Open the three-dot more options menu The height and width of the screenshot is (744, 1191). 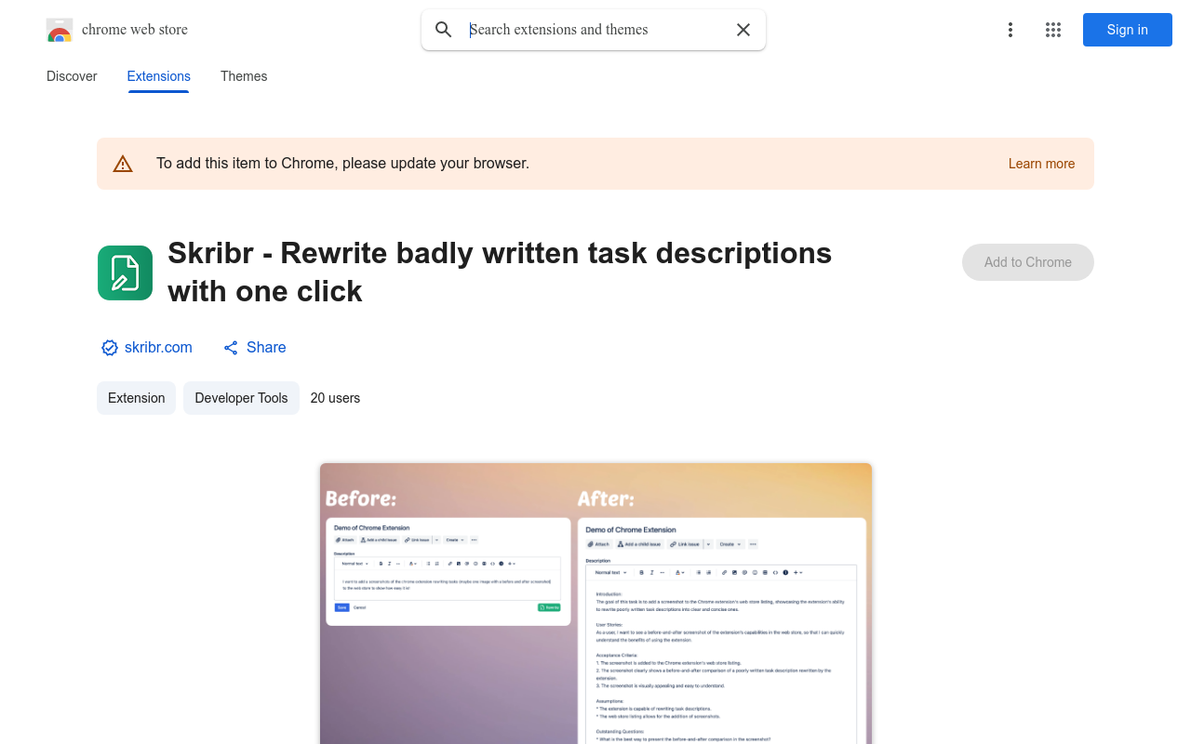pos(1010,30)
